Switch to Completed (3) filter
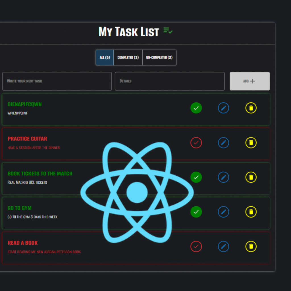Screen dimensions: 291x291 click(x=128, y=57)
